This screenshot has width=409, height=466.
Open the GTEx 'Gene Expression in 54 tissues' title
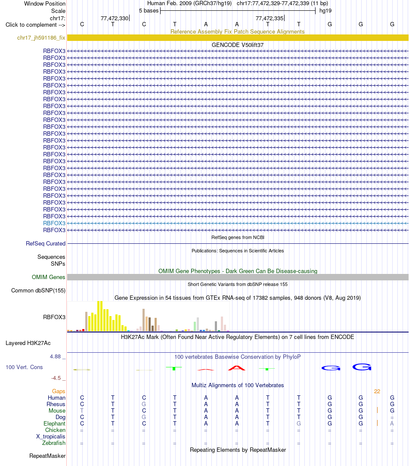238,298
